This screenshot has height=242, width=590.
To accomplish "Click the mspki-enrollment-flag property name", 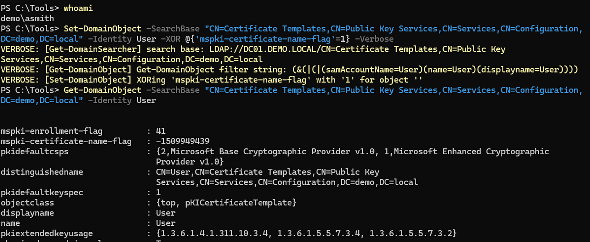I will click(52, 131).
